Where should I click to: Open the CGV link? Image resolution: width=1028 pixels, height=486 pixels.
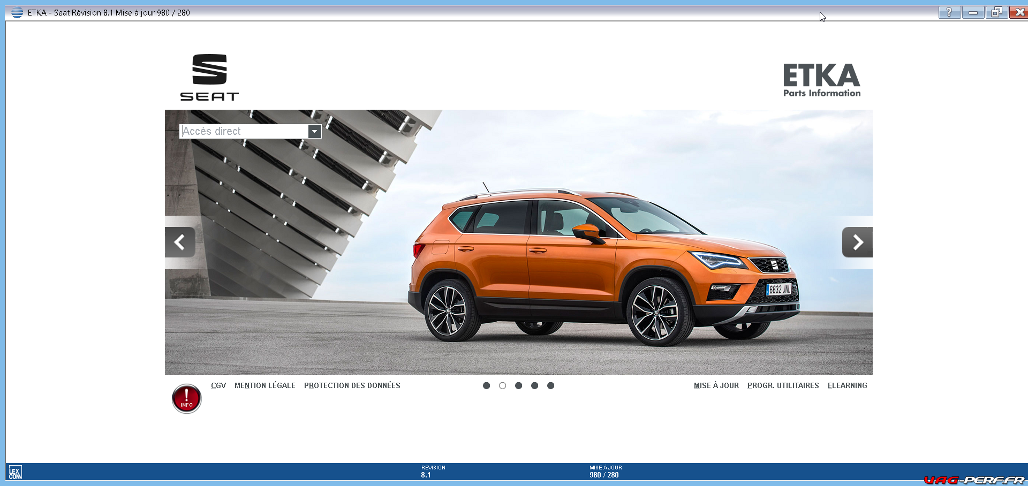(x=218, y=385)
